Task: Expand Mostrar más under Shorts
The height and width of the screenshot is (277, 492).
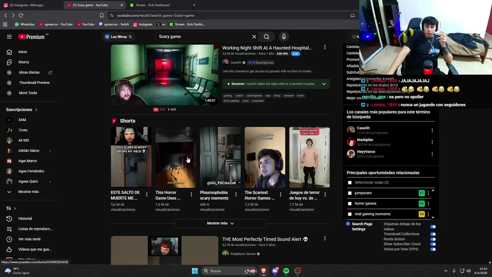Action: [x=220, y=223]
